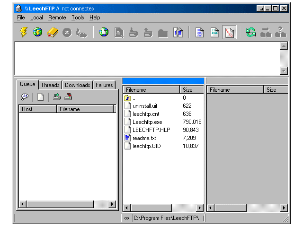The image size is (303, 227).
Task: Click the log pane scroll down arrow
Action: [x=284, y=71]
